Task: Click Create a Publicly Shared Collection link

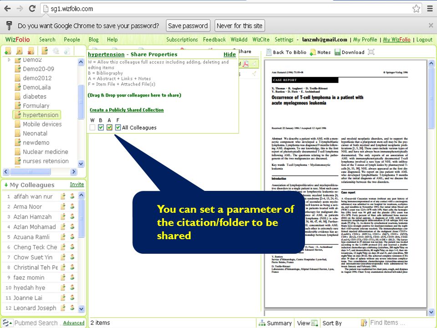Action: (127, 110)
